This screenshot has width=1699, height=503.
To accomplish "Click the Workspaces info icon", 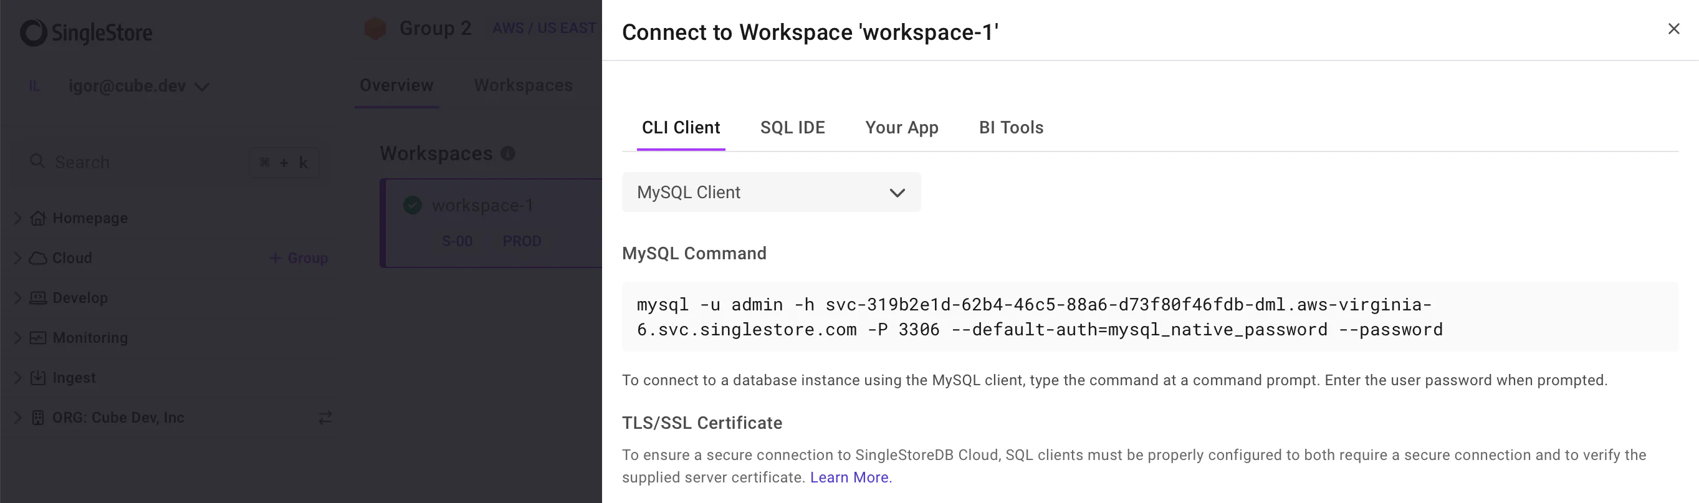I will point(508,153).
